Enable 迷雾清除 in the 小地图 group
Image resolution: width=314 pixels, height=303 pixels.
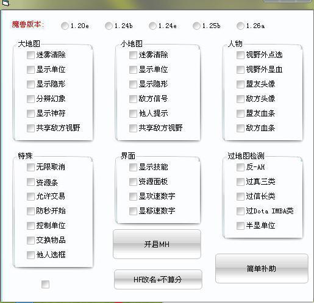133,55
